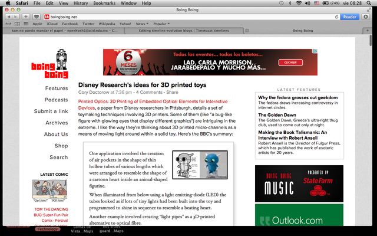Reload the page with the refresh icon
The image size is (377, 236).
336,17
